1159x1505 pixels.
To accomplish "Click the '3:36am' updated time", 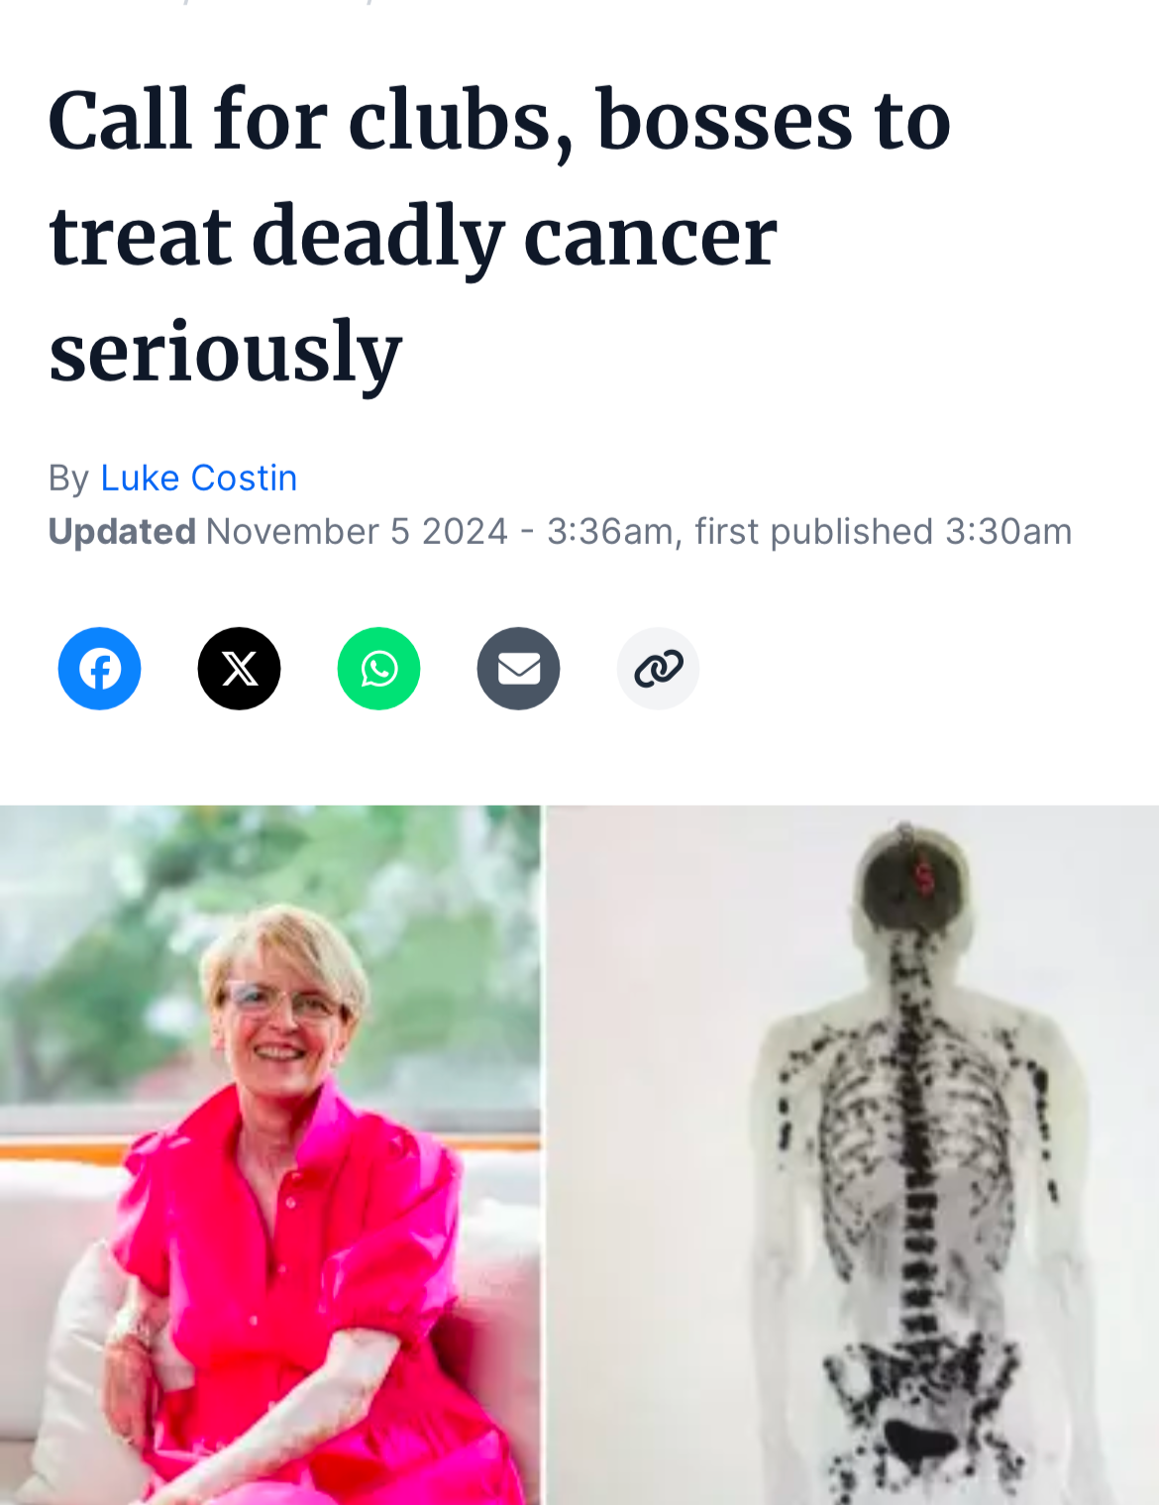I will (610, 532).
